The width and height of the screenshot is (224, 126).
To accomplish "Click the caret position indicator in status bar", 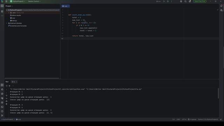I will pyautogui.click(x=174, y=119).
